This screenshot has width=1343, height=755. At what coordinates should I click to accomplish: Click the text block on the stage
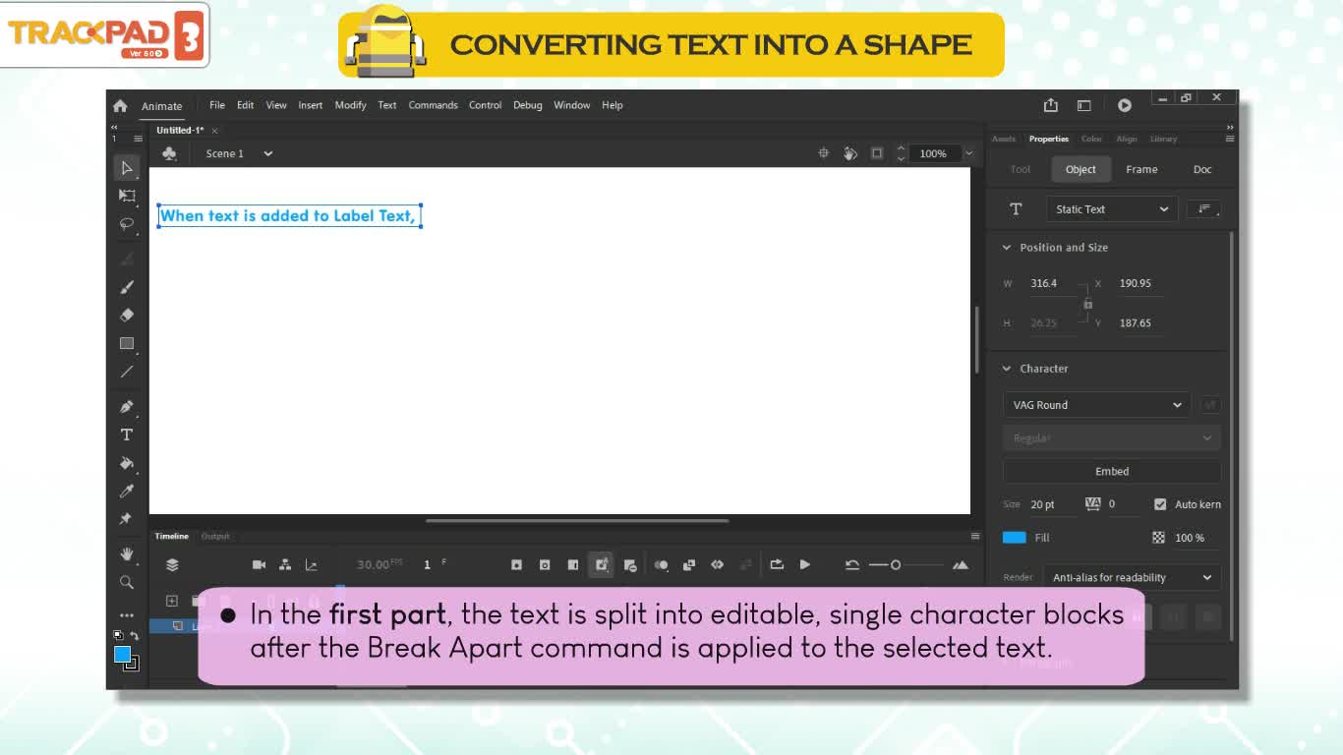[x=290, y=216]
